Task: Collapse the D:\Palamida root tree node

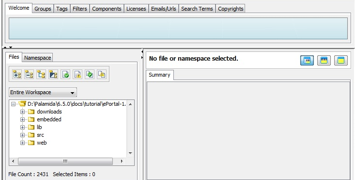Action: [14, 104]
